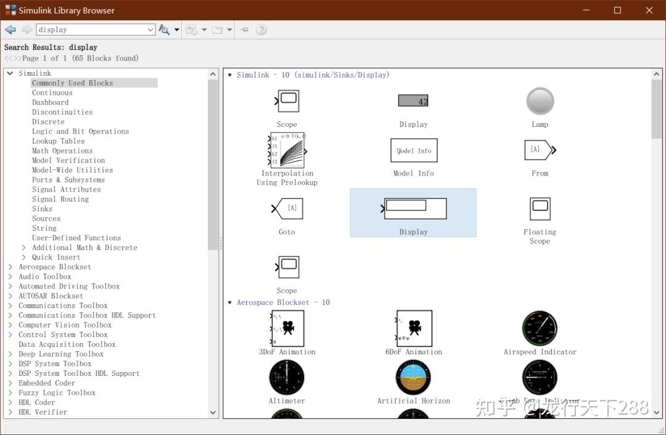Image resolution: width=666 pixels, height=435 pixels.
Task: Click the search binoculars icon
Action: (164, 30)
